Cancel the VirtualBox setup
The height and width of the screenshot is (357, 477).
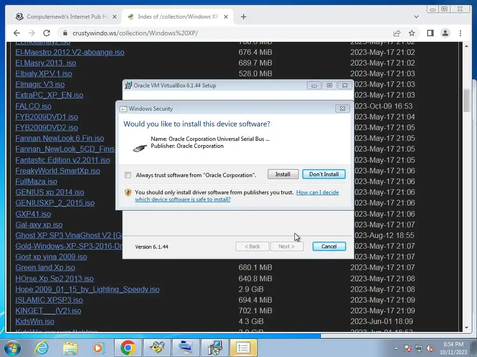coord(329,246)
